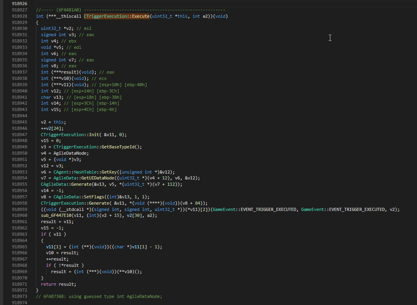Click the declaration 'uint32_t *v2; // esi'
Screen dimensions: 417x305
pos(66,28)
